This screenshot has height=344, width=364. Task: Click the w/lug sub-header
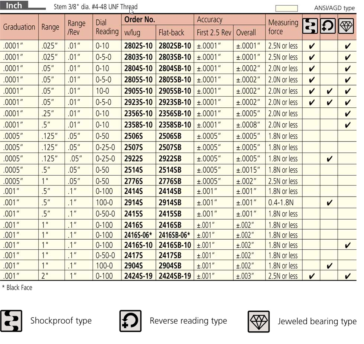click(x=132, y=33)
